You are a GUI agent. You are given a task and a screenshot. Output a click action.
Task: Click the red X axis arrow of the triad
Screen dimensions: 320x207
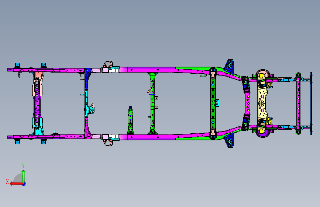16,184
